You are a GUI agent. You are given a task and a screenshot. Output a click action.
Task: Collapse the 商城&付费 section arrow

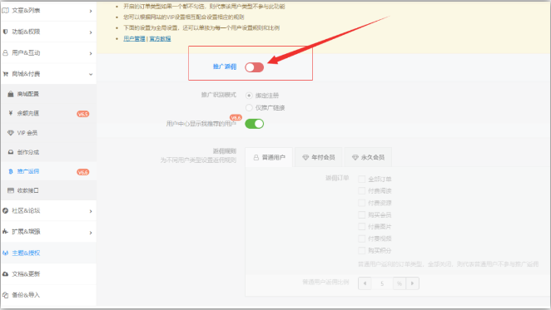pyautogui.click(x=91, y=75)
